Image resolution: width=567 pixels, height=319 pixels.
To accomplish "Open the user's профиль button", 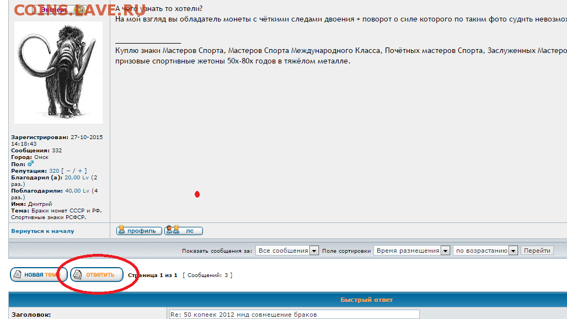I will click(139, 231).
